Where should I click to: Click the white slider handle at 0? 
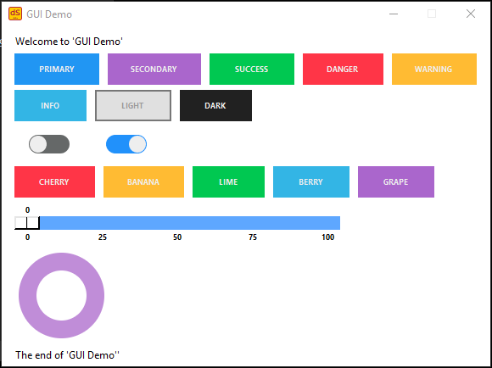point(27,223)
